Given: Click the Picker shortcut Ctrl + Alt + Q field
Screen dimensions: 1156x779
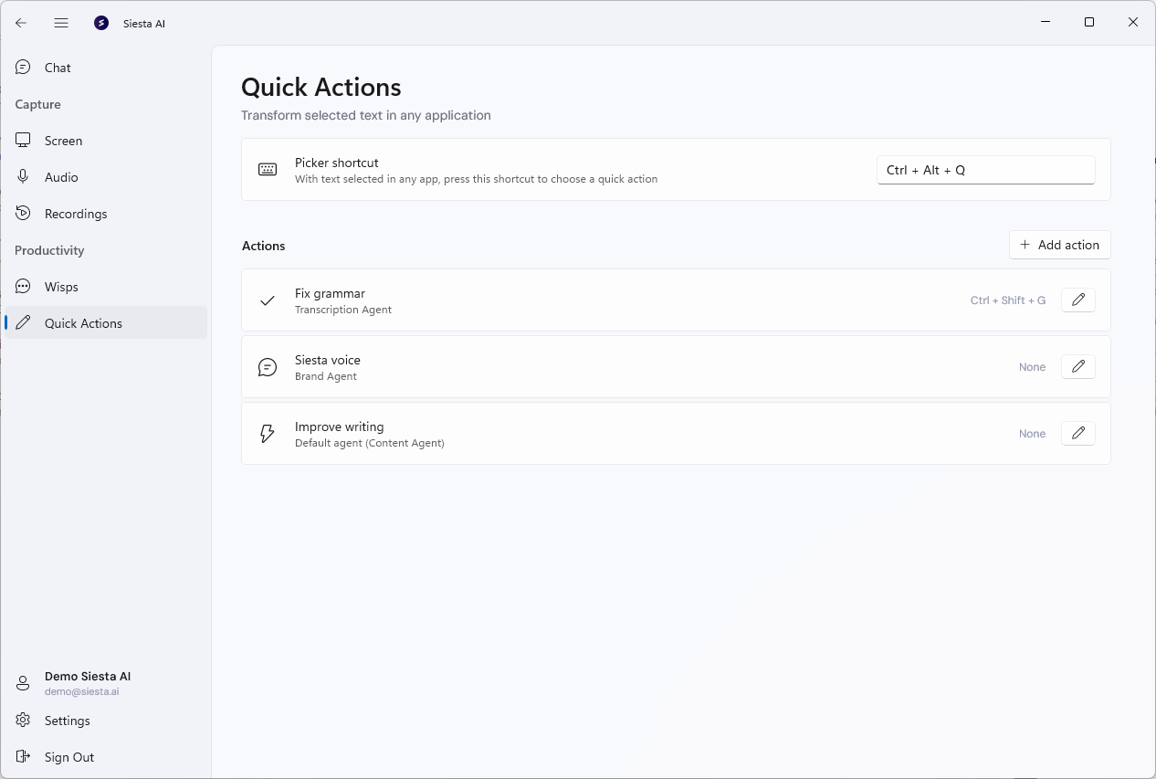Looking at the screenshot, I should [986, 170].
